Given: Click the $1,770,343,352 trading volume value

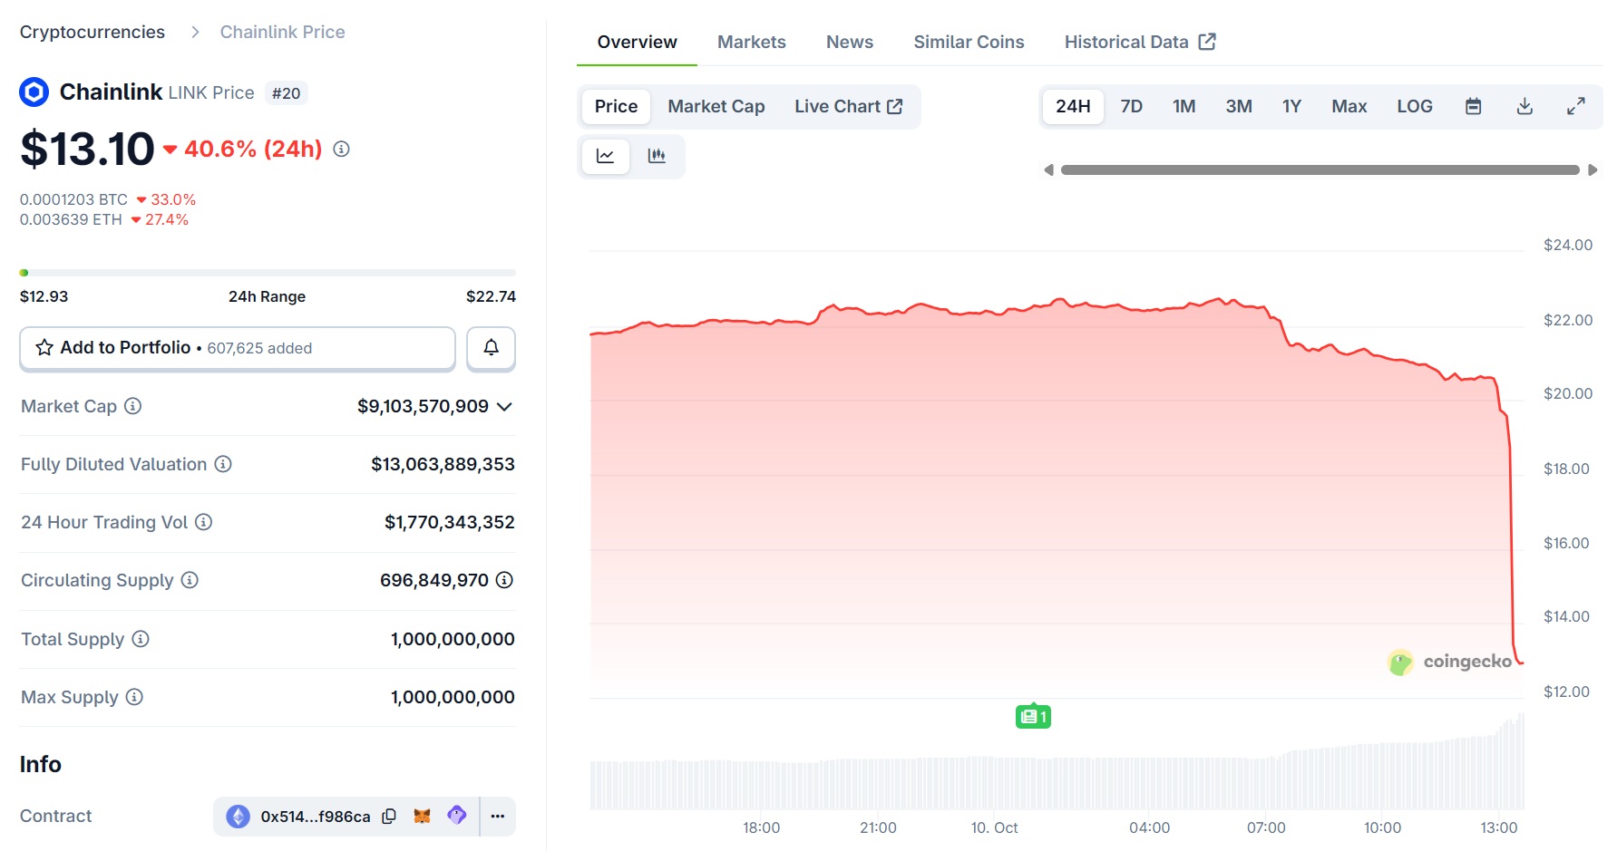Looking at the screenshot, I should point(450,522).
